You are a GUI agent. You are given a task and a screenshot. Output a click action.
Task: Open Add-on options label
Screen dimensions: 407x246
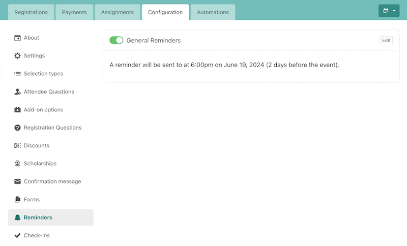click(x=44, y=110)
